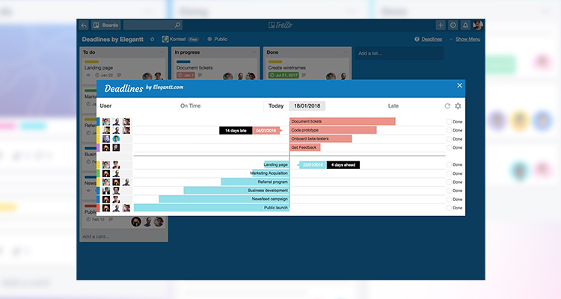Click the refresh icon in Deadlines panel
Viewport: 561px width, 299px height.
[447, 106]
